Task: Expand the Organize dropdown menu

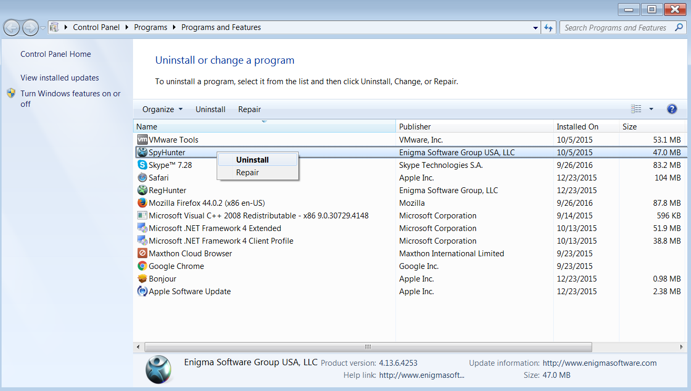Action: pyautogui.click(x=162, y=109)
